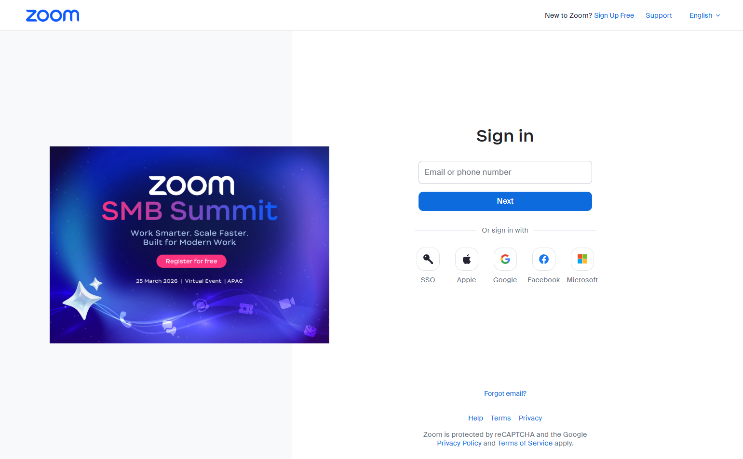Click the Next button
Viewport: 743px width, 459px height.
click(x=505, y=201)
